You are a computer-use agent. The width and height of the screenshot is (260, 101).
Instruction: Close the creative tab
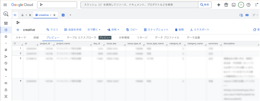[x=54, y=15]
